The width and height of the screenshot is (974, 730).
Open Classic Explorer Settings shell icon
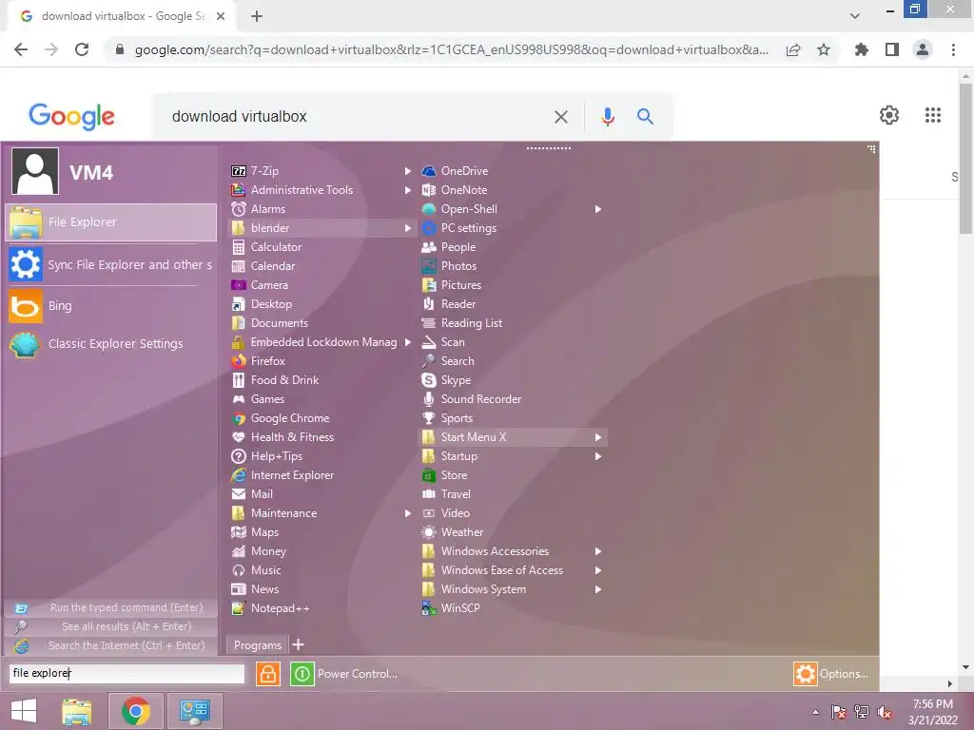tap(26, 344)
